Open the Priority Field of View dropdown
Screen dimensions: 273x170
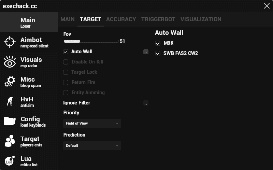[x=92, y=123]
